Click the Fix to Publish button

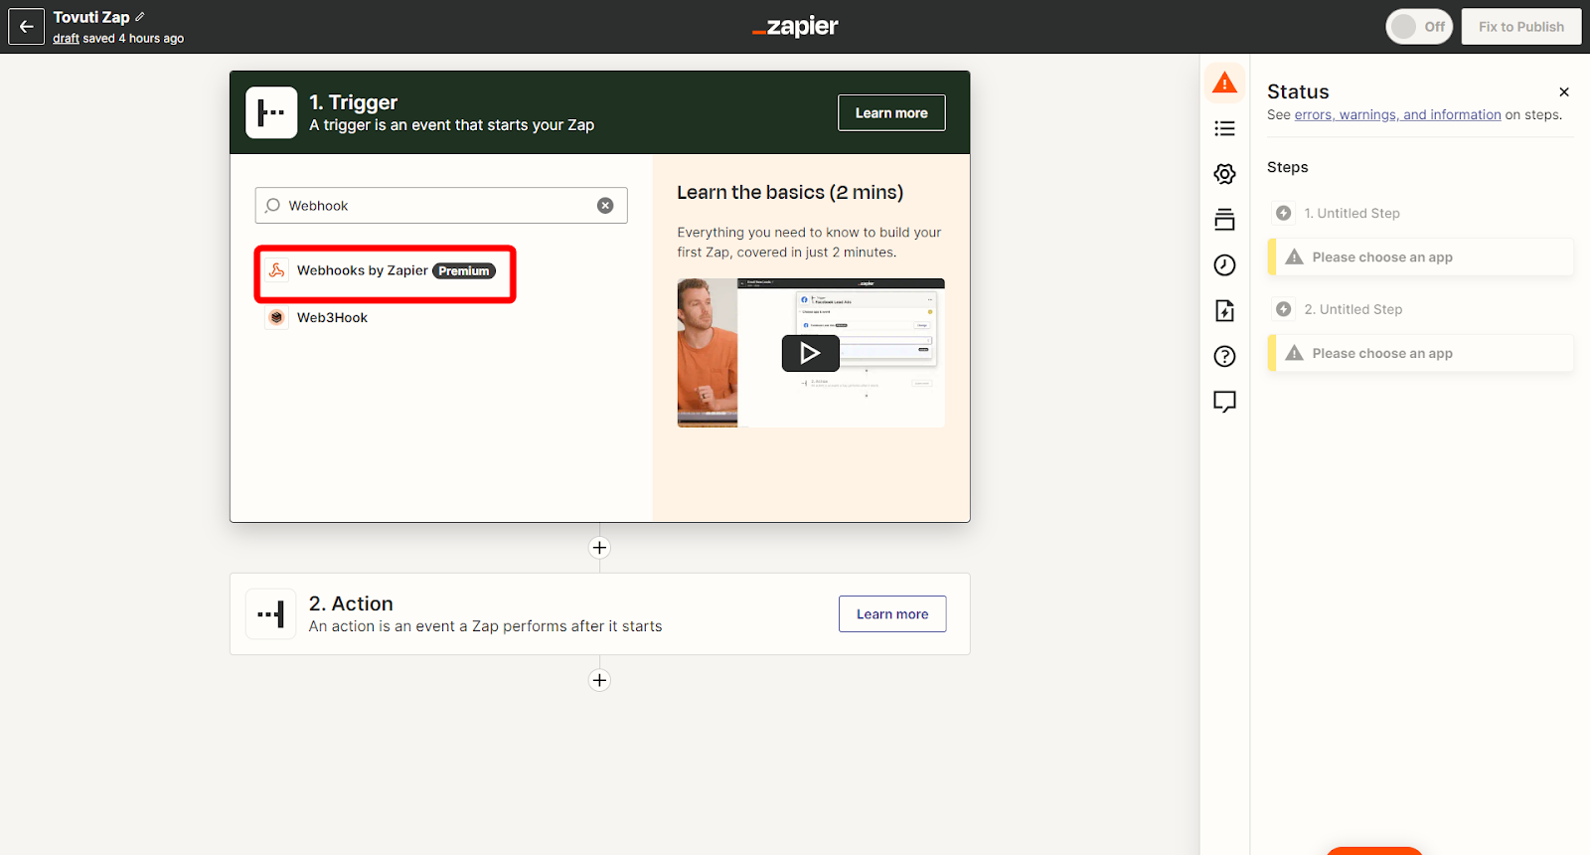(1521, 27)
